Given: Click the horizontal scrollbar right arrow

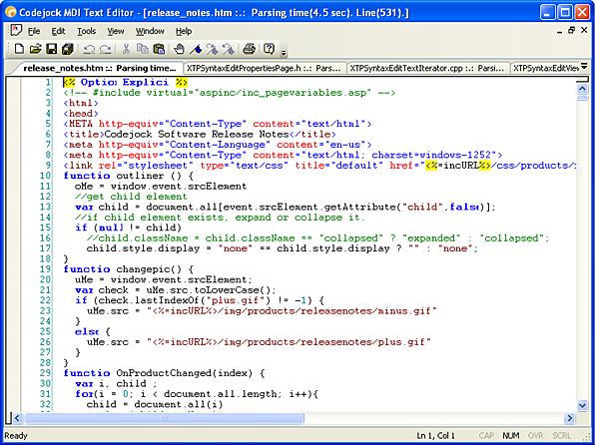Looking at the screenshot, I should pyautogui.click(x=569, y=418).
